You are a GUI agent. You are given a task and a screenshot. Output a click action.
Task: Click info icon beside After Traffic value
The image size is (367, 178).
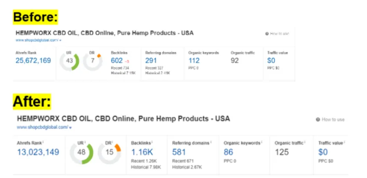pyautogui.click(x=345, y=142)
